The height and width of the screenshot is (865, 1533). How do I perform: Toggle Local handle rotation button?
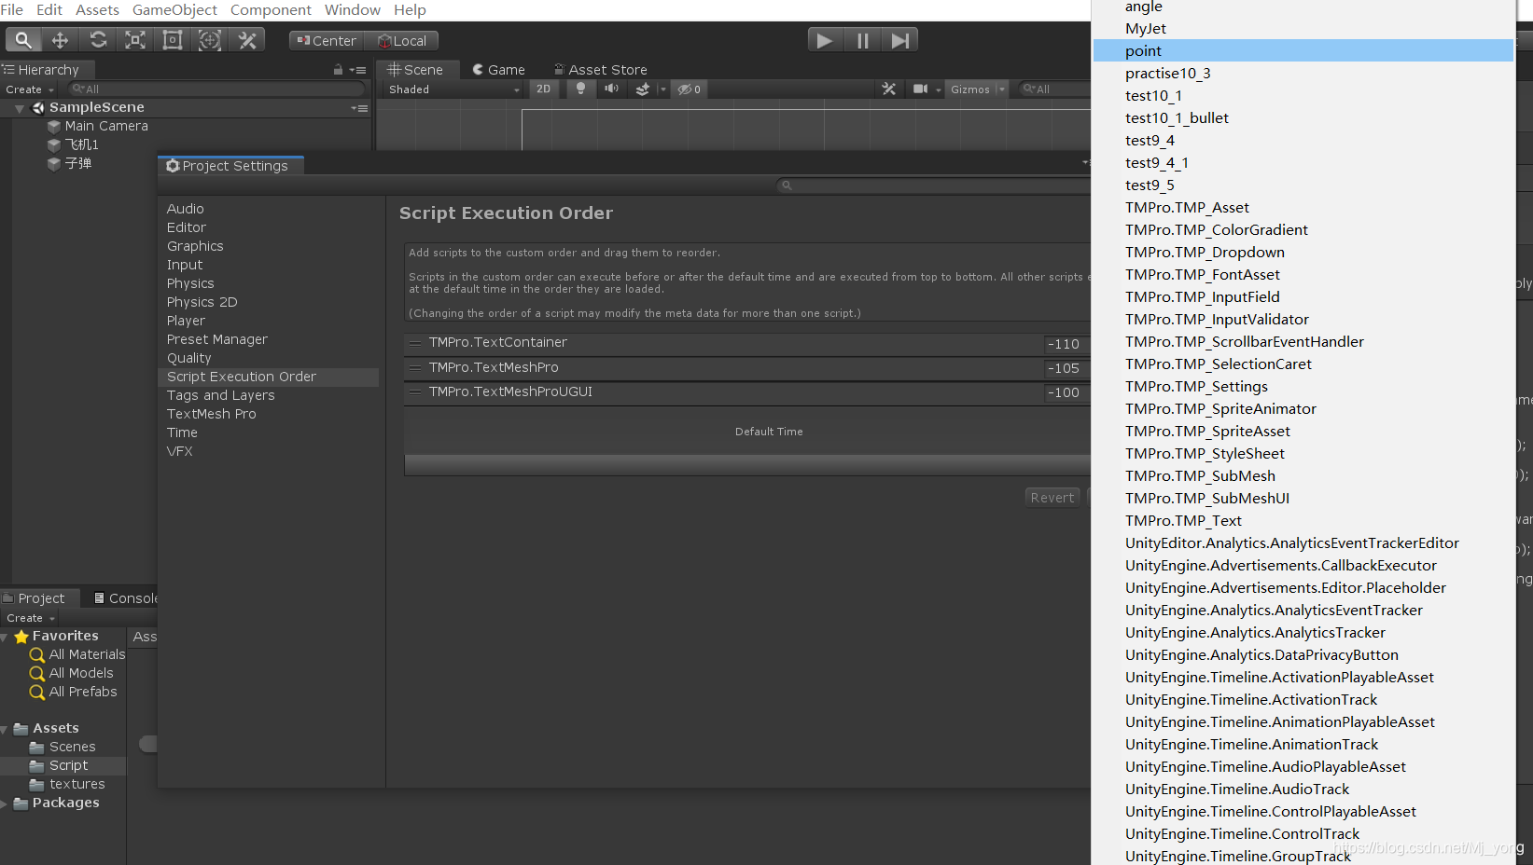(402, 41)
